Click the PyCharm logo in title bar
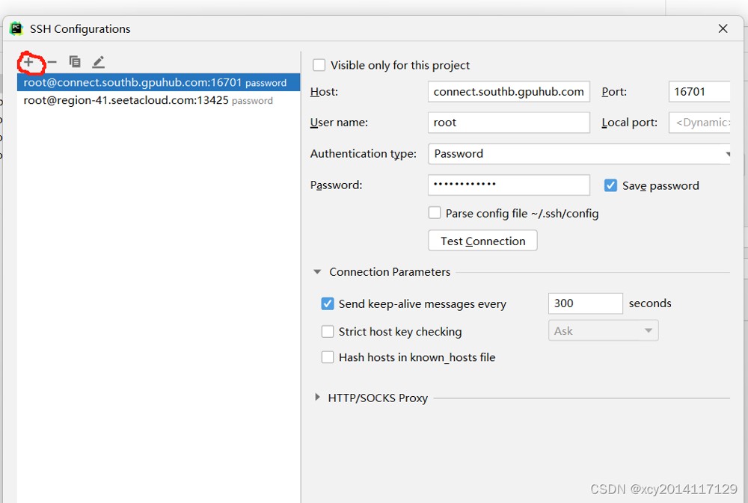 click(x=16, y=28)
